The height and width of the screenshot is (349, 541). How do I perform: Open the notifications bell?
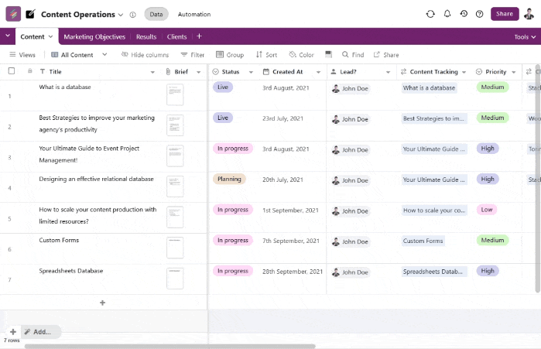point(447,14)
